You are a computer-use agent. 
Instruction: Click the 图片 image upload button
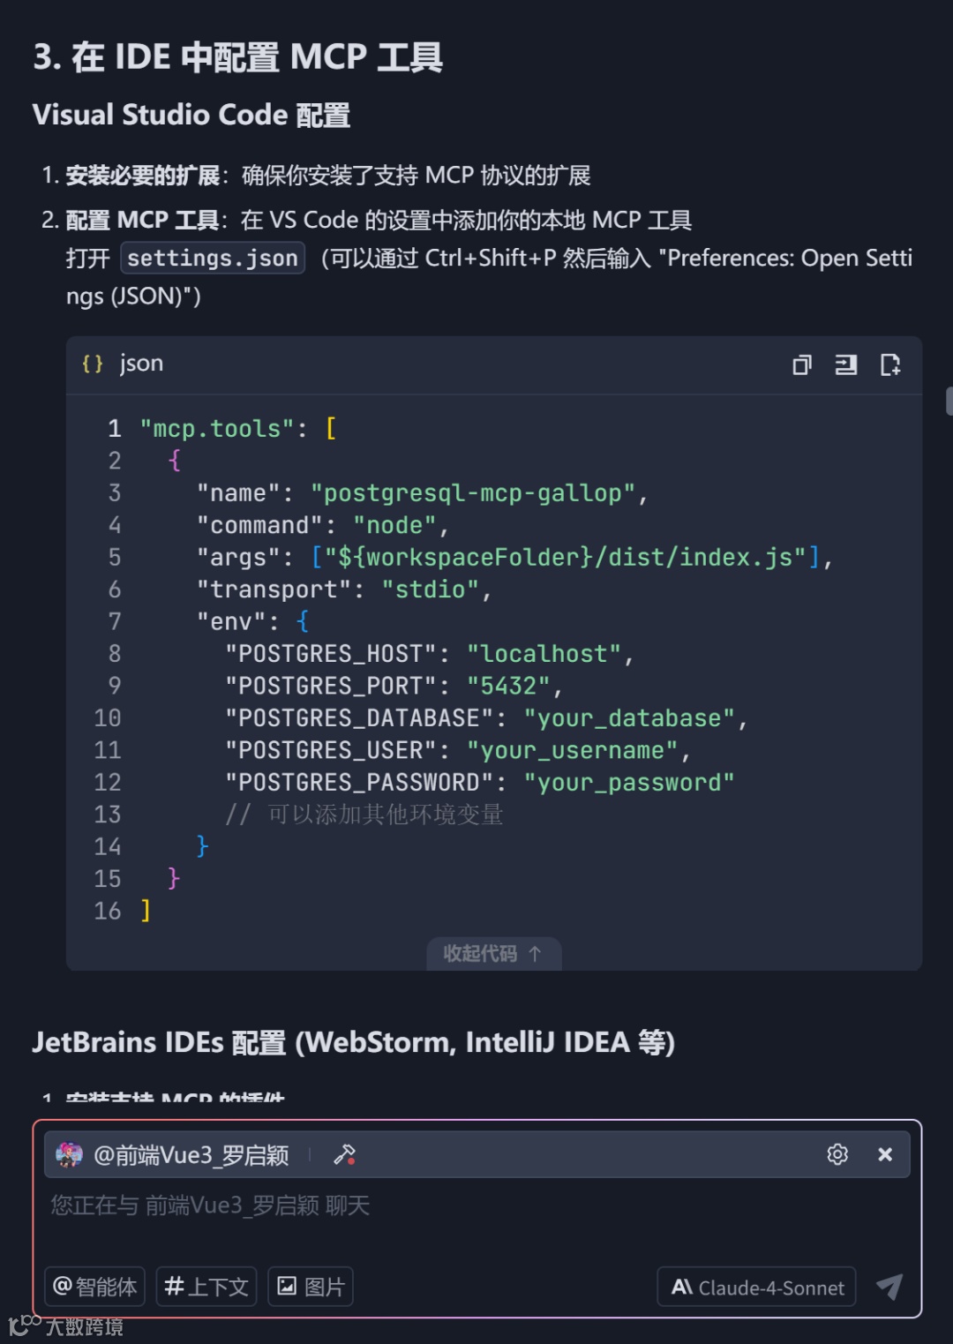click(x=311, y=1287)
